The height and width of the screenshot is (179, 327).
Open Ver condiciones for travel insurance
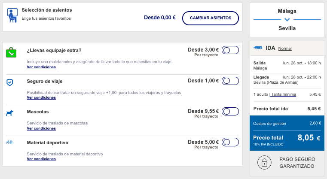point(41,97)
